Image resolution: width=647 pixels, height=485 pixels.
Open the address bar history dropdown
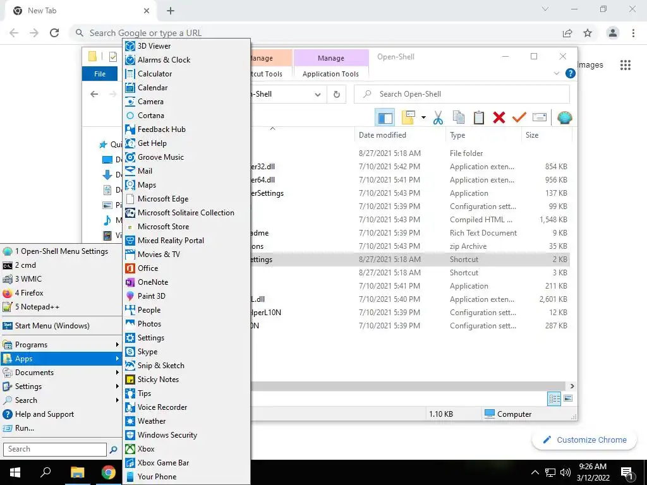(x=318, y=95)
